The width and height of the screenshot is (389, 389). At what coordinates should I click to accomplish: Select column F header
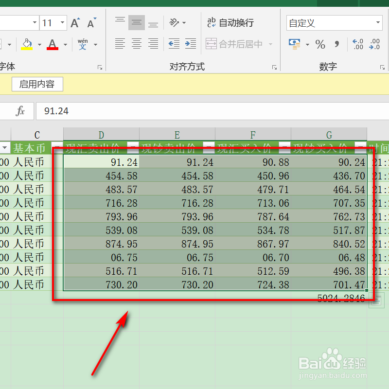tap(253, 135)
